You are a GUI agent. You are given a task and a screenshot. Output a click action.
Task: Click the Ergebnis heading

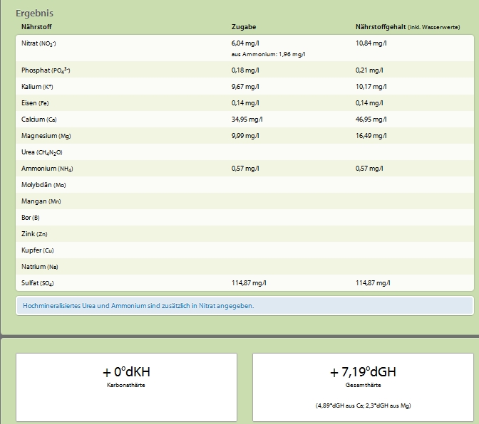pos(34,13)
